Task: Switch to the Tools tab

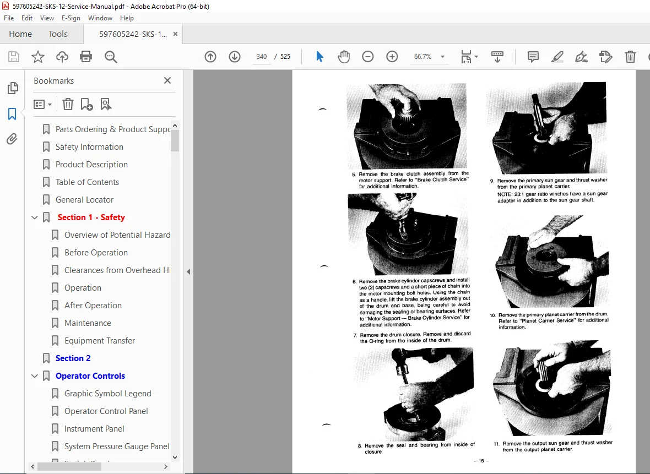Action: click(58, 34)
